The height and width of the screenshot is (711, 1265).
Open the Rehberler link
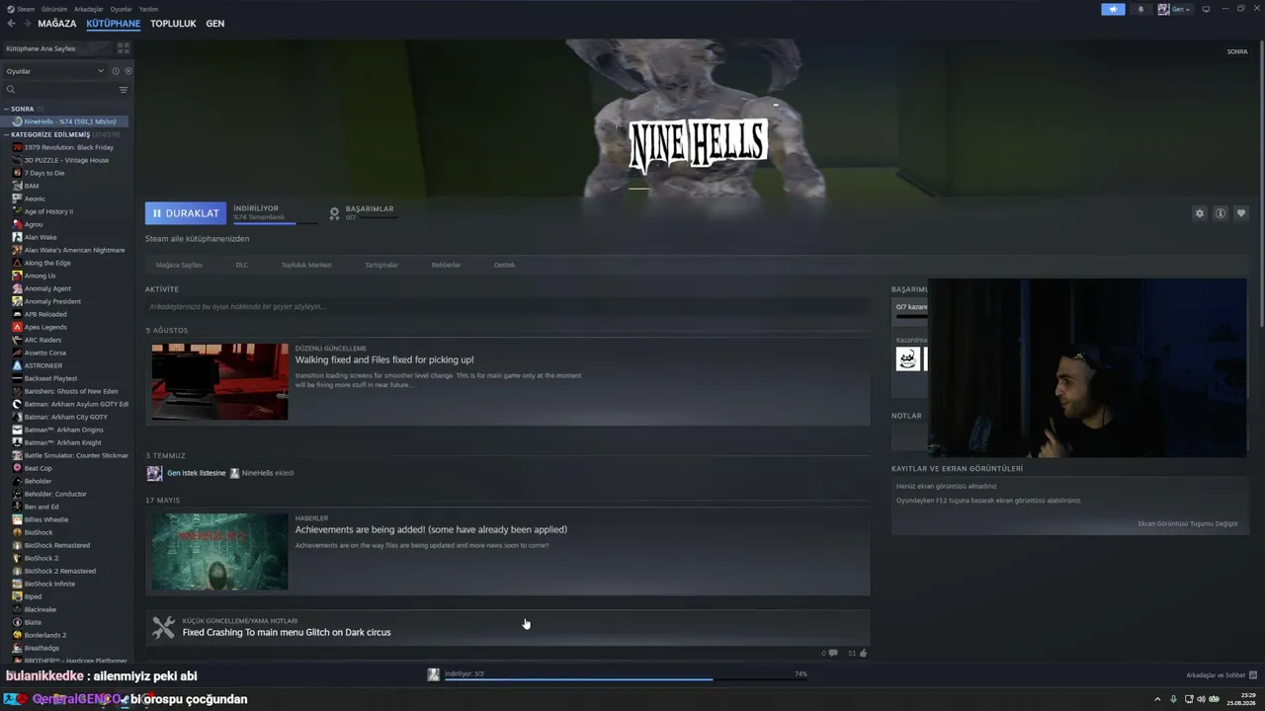[x=446, y=265]
